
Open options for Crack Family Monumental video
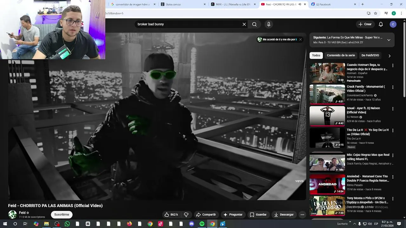point(393,87)
